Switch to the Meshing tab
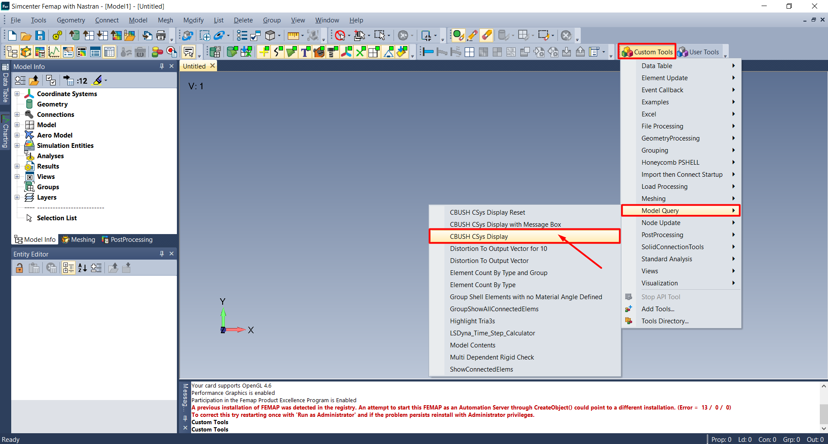828x444 pixels. (79, 240)
